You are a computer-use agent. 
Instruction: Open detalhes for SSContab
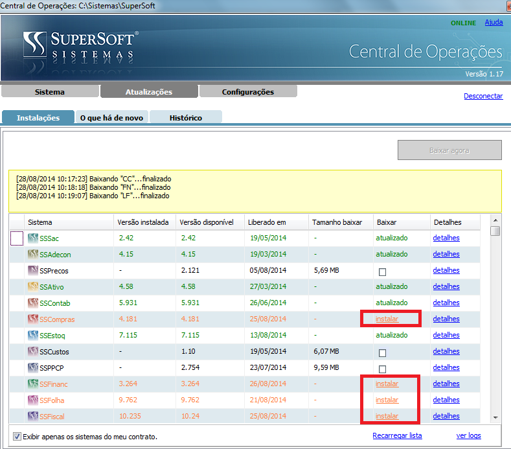pos(446,303)
